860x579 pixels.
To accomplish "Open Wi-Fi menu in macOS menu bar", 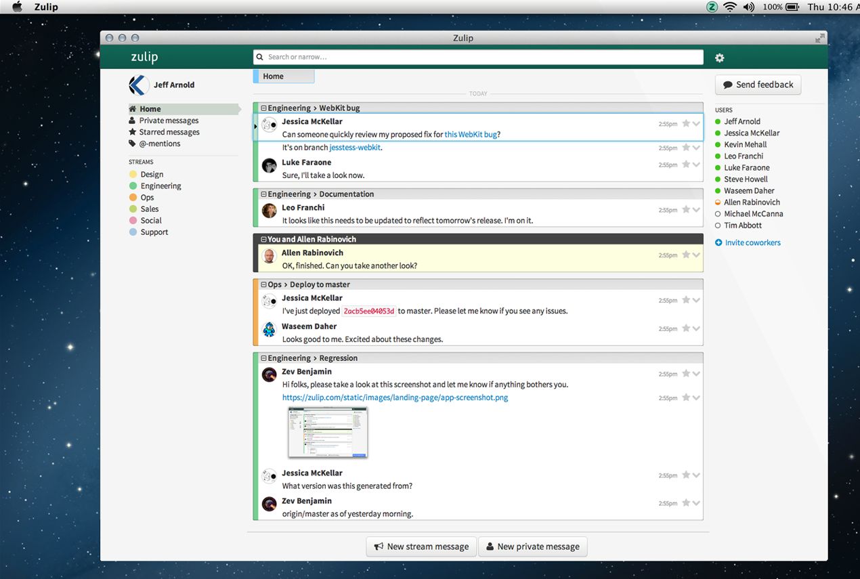I will [x=730, y=7].
